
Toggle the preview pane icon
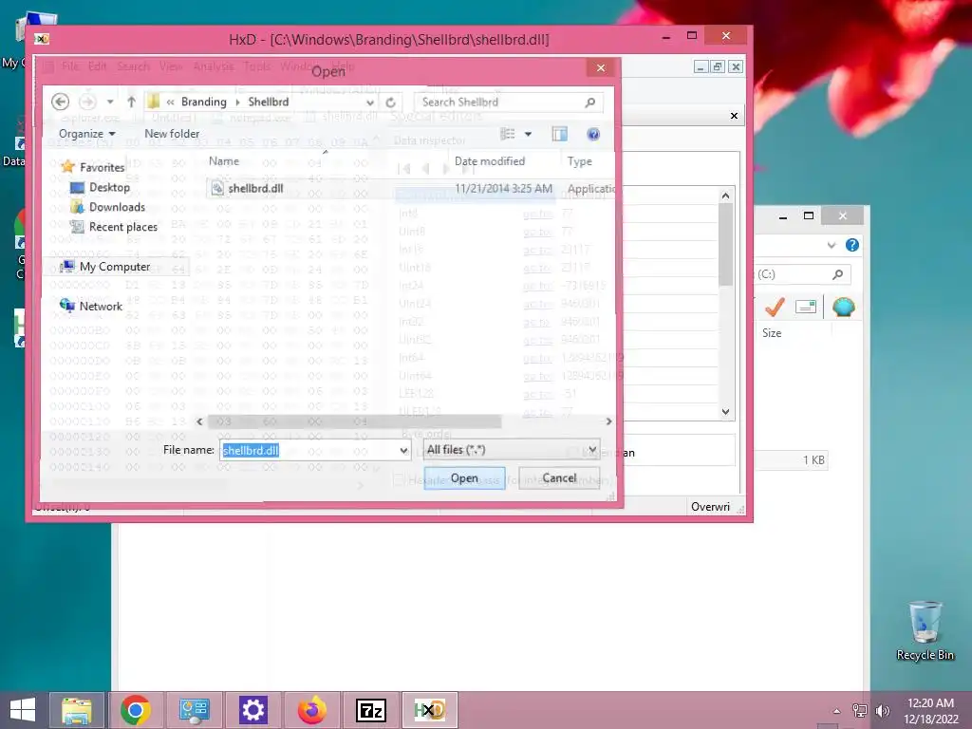[x=560, y=134]
